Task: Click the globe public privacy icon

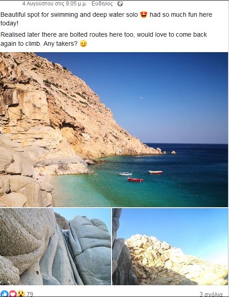Action: (x=120, y=4)
